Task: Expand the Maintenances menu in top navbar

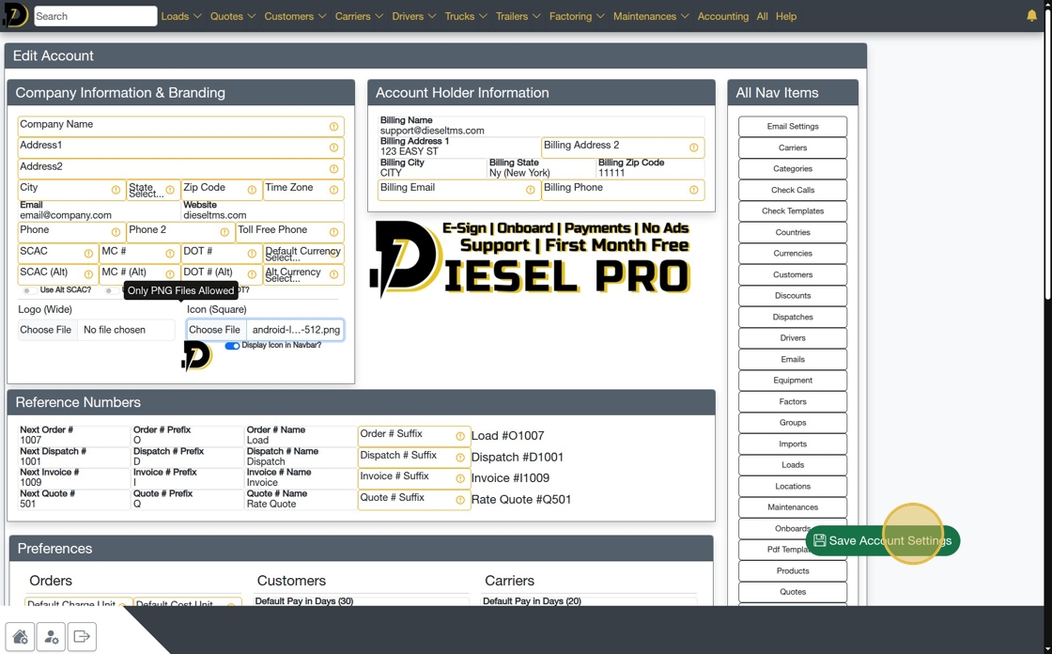Action: (651, 16)
